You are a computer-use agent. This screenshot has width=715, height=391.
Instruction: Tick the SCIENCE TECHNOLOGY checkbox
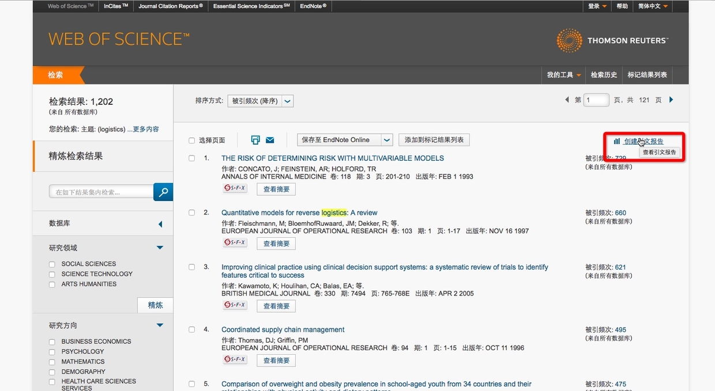tap(52, 275)
